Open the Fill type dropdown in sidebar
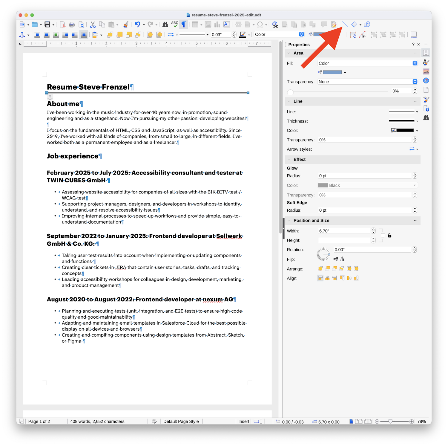448x446 pixels. pos(367,63)
